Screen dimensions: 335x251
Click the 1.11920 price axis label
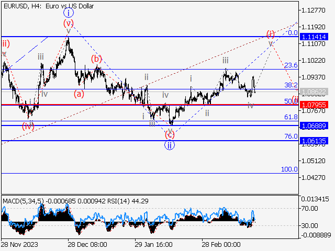pyautogui.click(x=313, y=27)
